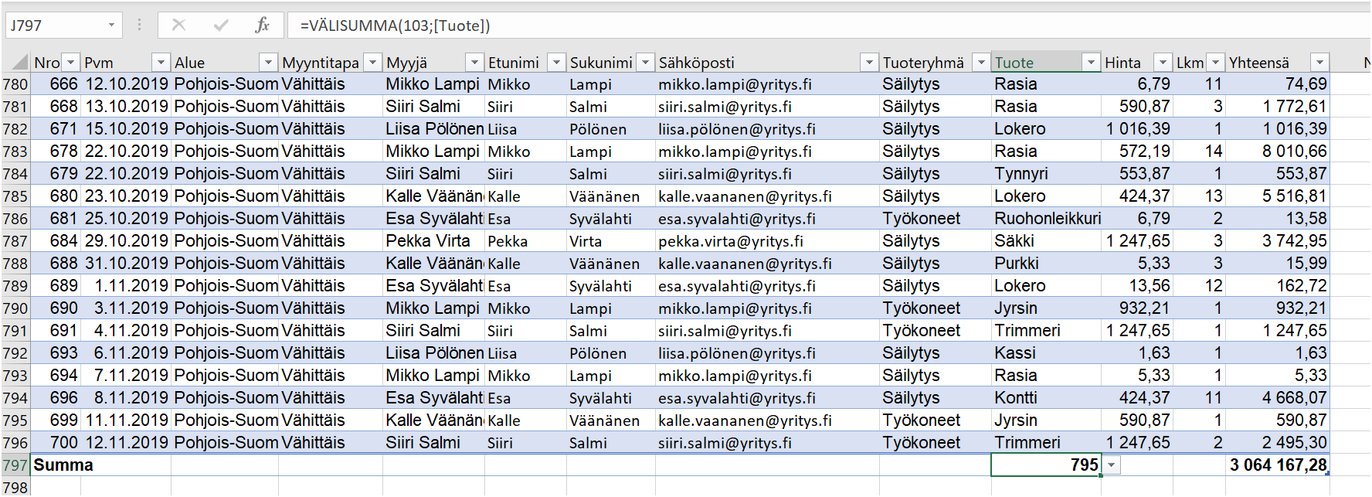
Task: Select the Lkm value 12 in row 789
Action: pyautogui.click(x=1199, y=286)
